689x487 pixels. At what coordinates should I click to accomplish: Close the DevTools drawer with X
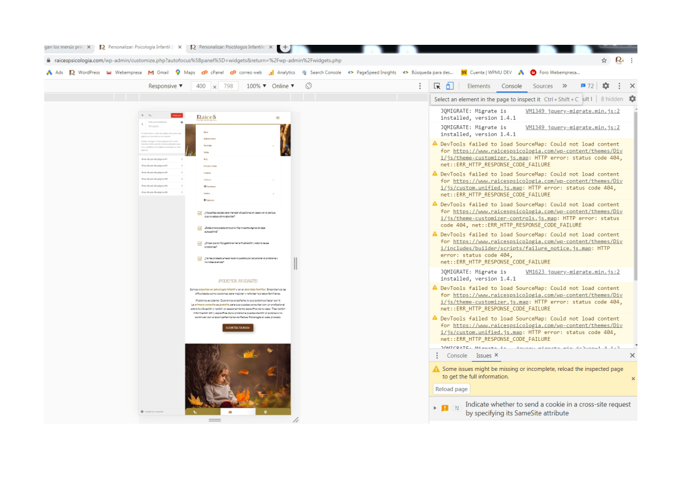[x=633, y=356]
